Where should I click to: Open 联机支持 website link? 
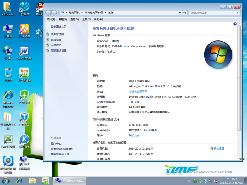134,135
